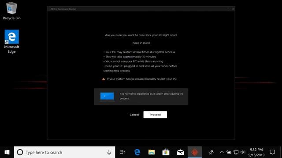The image size is (282, 158).
Task: Open the Windows Start menu
Action: (7, 152)
